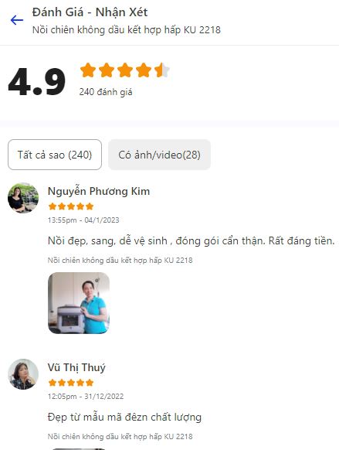This screenshot has height=450, width=339.
Task: Click the reviewer name Vũ Thị Thuý
Action: 76,367
